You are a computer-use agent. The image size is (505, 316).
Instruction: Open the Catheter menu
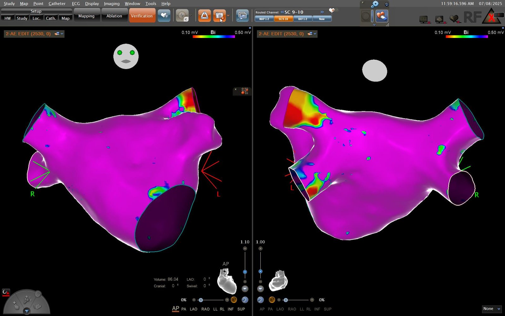click(x=57, y=3)
